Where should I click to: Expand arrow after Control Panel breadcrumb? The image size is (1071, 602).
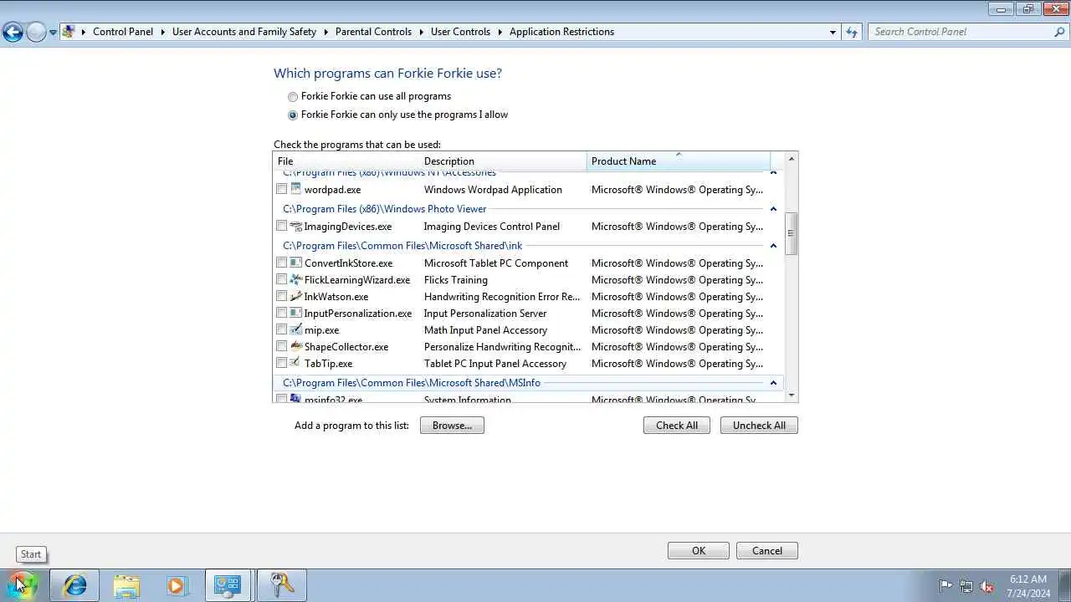coord(162,32)
